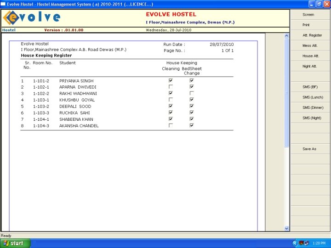Click student name DEEPALI SOOD

pos(75,107)
